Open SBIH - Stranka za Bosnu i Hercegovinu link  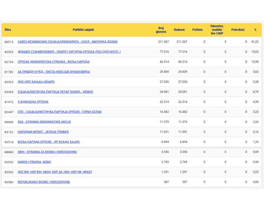(x=47, y=152)
